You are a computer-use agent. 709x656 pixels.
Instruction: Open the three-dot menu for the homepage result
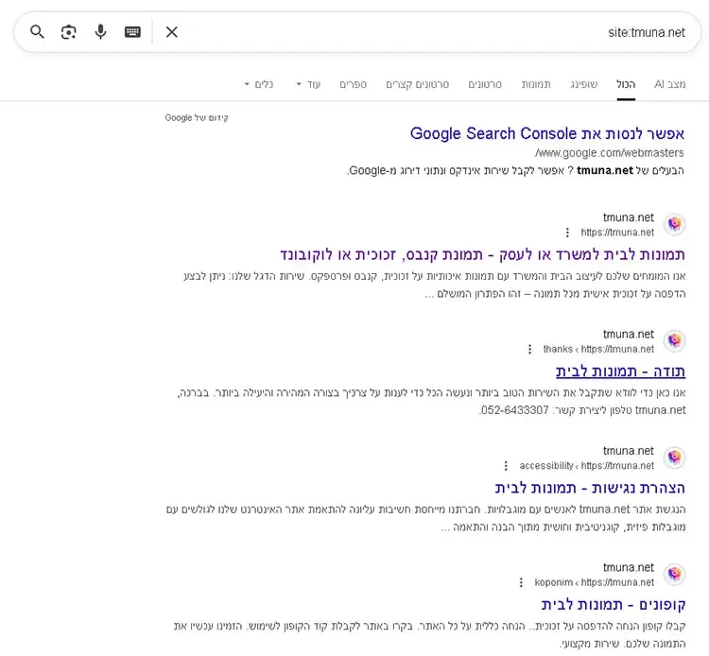[567, 233]
